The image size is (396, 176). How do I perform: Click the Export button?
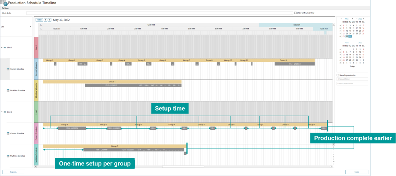point(13,172)
